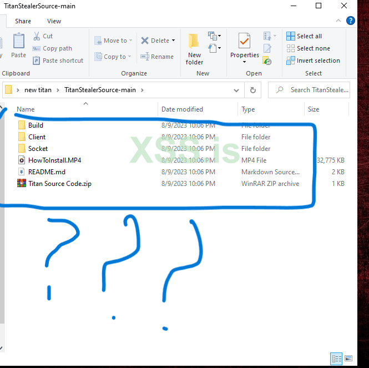Click the Rename button
The image size is (369, 368).
pyautogui.click(x=157, y=57)
